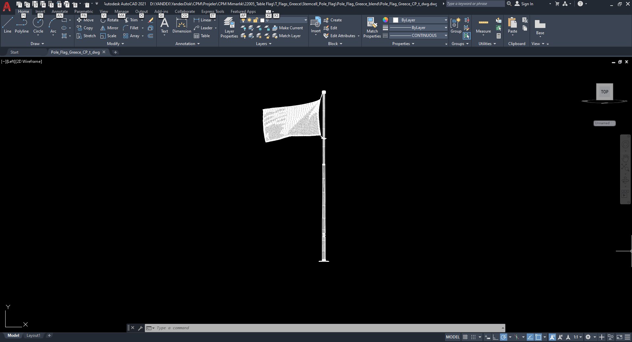Click the object color wheel swatch
The width and height of the screenshot is (632, 342).
(385, 20)
